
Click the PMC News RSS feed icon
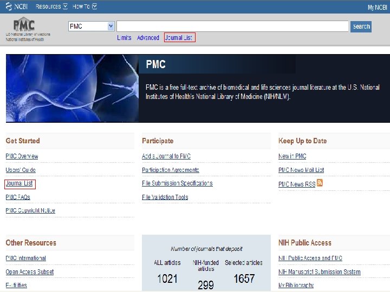[x=320, y=183]
